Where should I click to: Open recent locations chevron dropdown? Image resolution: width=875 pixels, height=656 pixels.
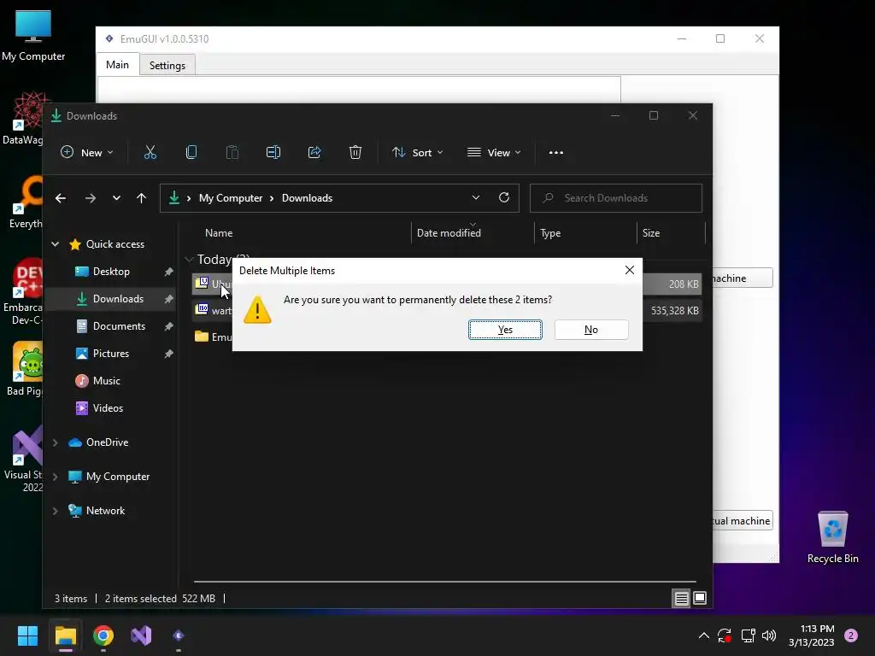[116, 198]
